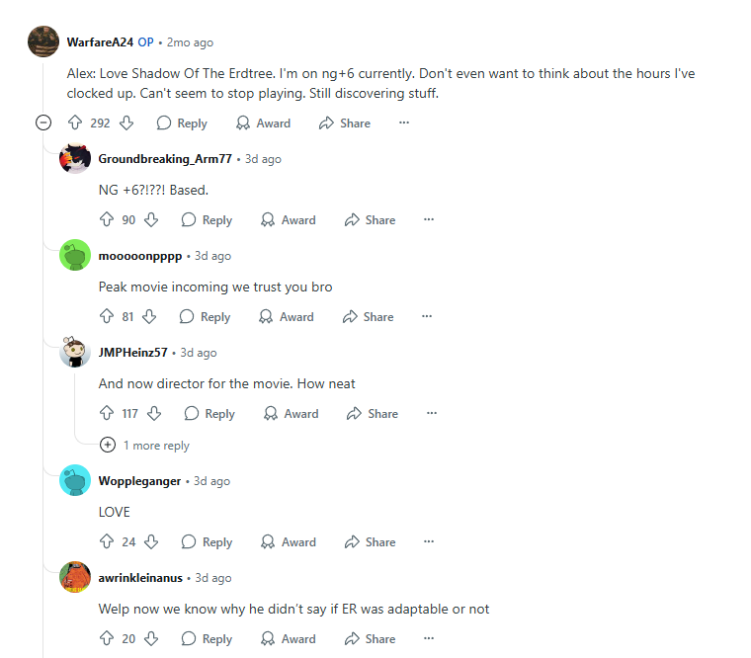The height and width of the screenshot is (658, 751).
Task: Visit Groundbreaking_Arm77's profile via username
Action: click(x=165, y=158)
